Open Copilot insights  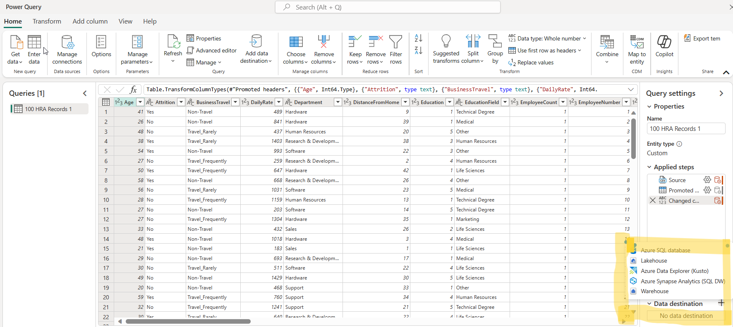click(x=664, y=46)
